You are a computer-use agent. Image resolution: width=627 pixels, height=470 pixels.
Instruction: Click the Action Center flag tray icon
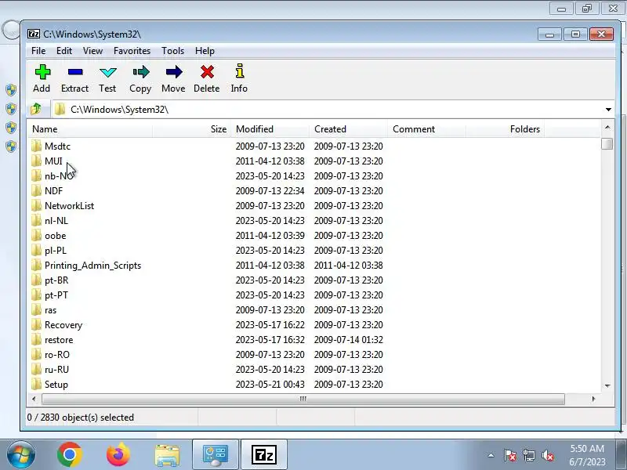click(510, 455)
